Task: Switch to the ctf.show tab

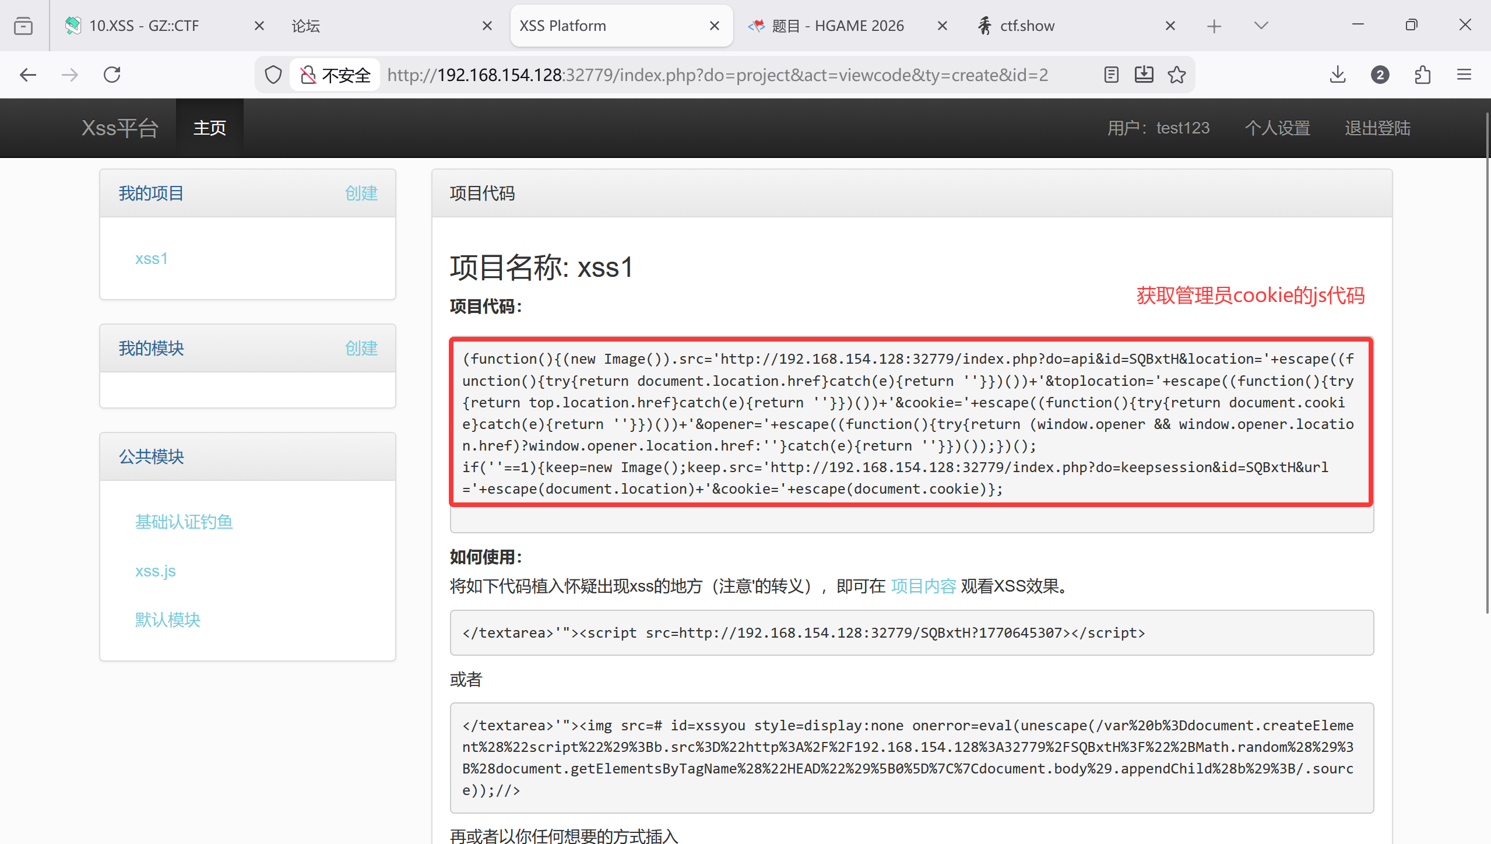Action: 1027,26
